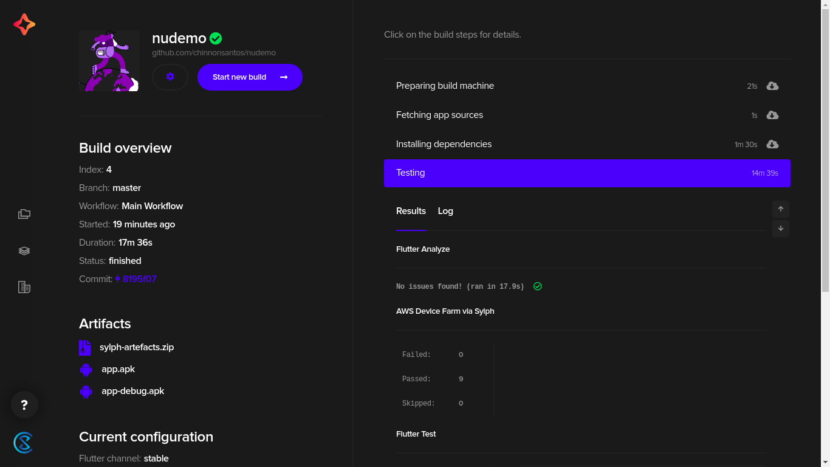
Task: Click the Codemagic logo in the top-left corner
Action: (x=24, y=24)
